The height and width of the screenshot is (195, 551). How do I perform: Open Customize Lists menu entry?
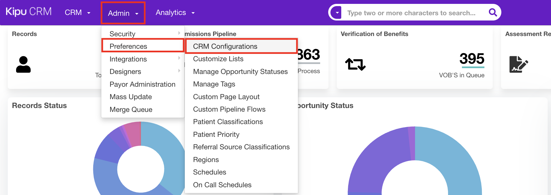coord(218,59)
